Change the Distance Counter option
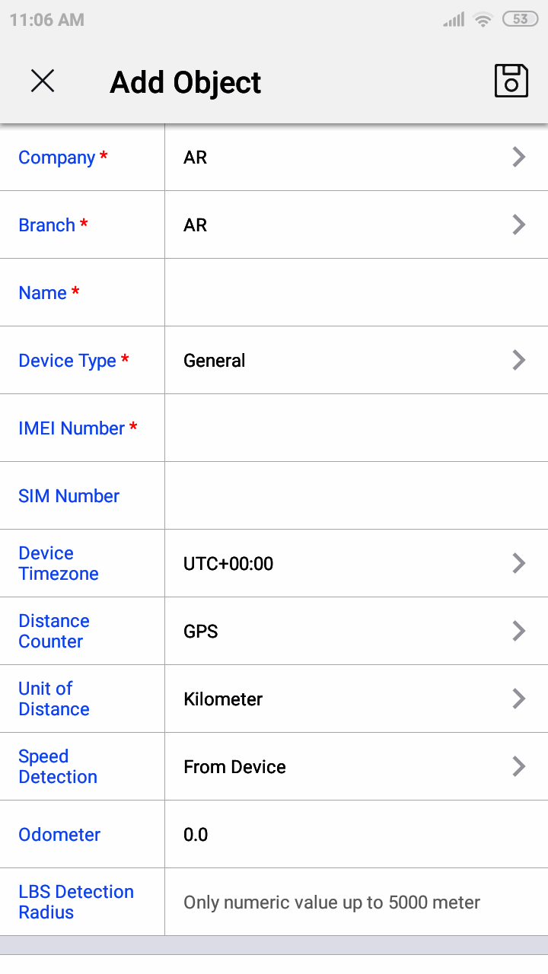Screen dimensions: 548x974 pyautogui.click(x=518, y=632)
